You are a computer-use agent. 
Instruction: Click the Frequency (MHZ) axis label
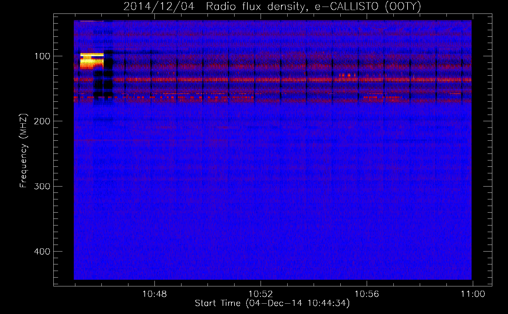[x=24, y=150]
